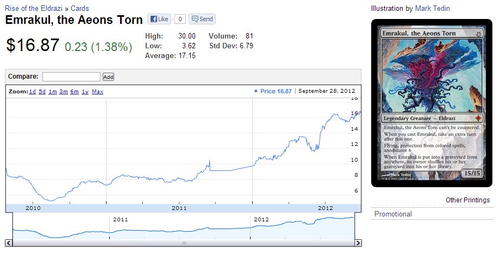Screen dimensions: 500x255
Task: Click the Facebook Like button
Action: pyautogui.click(x=159, y=19)
